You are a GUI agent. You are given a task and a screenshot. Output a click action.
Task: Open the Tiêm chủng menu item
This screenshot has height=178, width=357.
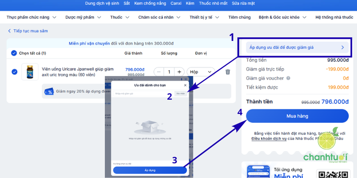[x=239, y=18]
